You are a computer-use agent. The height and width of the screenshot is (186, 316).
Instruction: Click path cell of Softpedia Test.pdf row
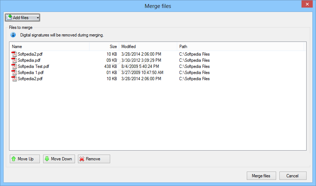tap(194, 66)
